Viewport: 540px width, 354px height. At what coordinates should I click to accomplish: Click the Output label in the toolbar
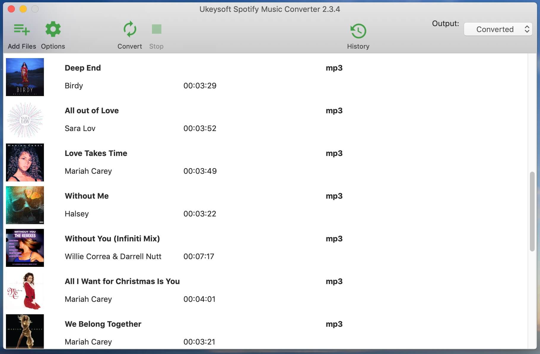445,24
